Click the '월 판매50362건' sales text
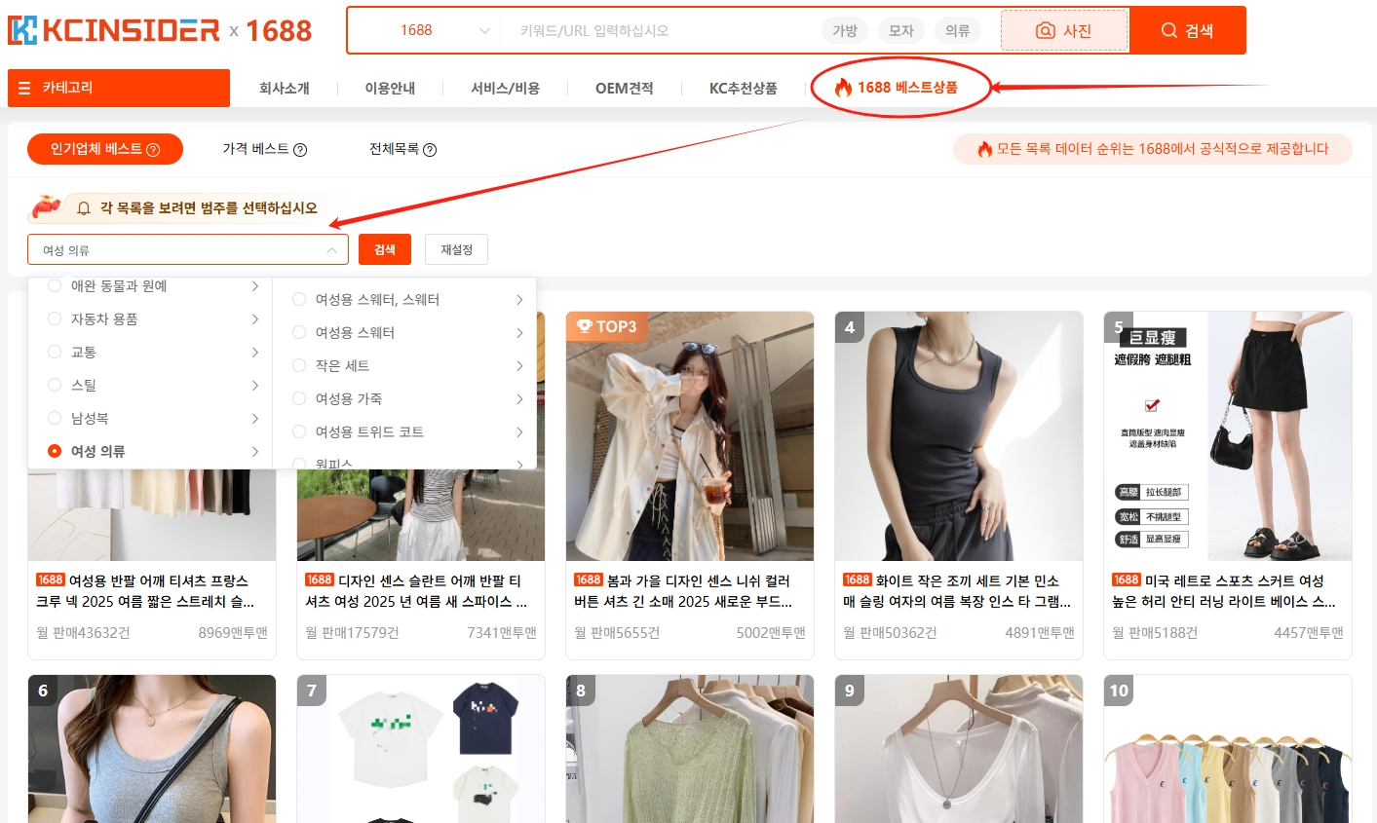This screenshot has height=823, width=1377. 890,633
